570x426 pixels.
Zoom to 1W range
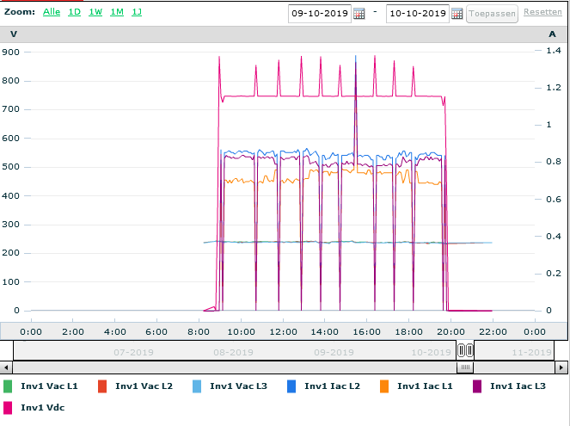95,12
